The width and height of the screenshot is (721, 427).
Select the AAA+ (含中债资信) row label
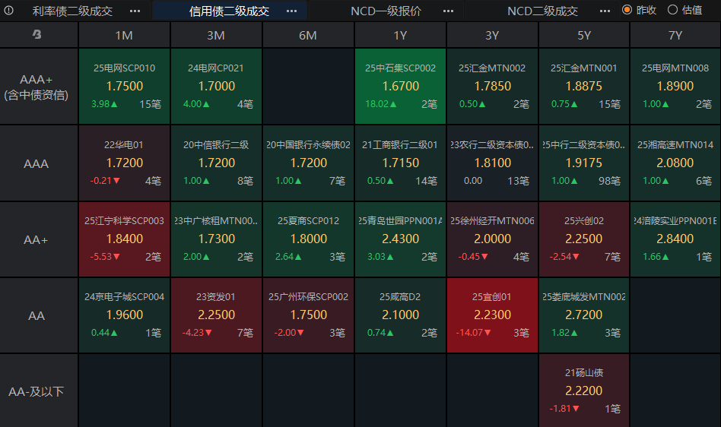pos(39,87)
